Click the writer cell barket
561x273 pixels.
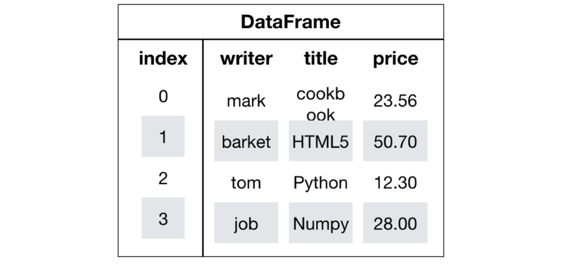coord(246,142)
